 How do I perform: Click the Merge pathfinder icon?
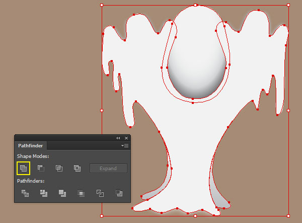tap(62, 193)
